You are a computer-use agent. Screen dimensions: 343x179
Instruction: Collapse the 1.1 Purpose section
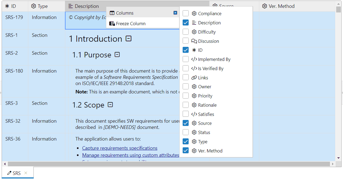117,54
